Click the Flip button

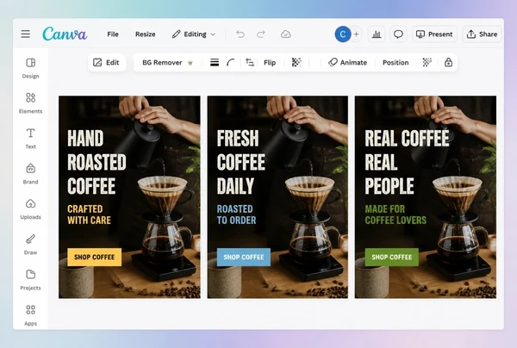click(x=270, y=63)
